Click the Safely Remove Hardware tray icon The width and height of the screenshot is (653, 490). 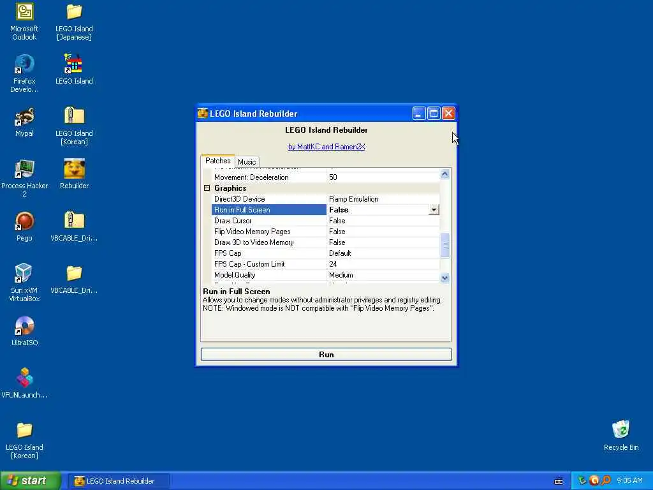click(x=582, y=481)
